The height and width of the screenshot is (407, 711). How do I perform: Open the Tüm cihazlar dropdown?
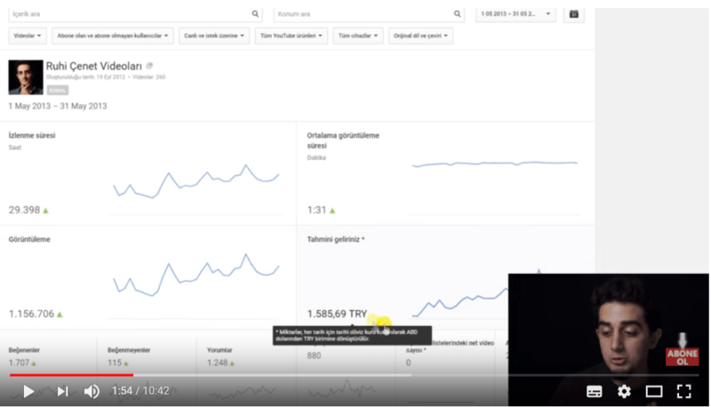click(357, 36)
